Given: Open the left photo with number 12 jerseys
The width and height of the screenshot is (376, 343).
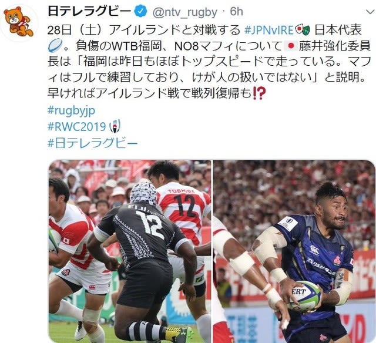Looking at the screenshot, I should pos(130,251).
